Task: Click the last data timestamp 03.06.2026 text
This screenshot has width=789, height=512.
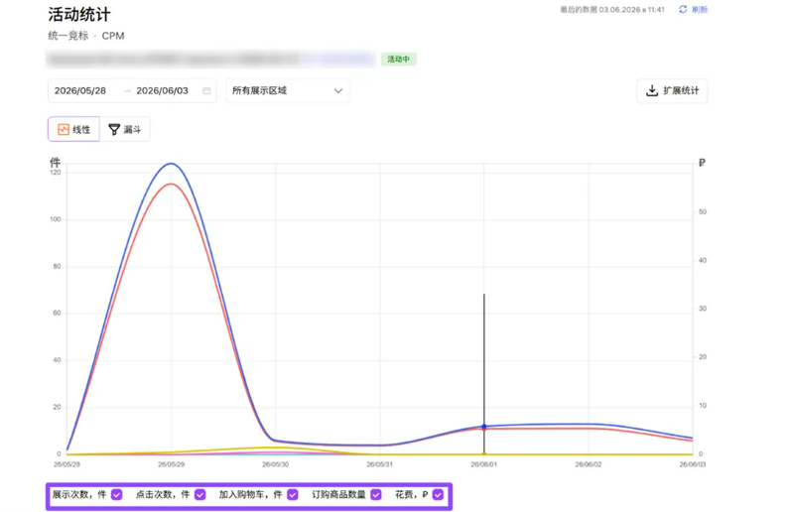Action: tap(612, 10)
